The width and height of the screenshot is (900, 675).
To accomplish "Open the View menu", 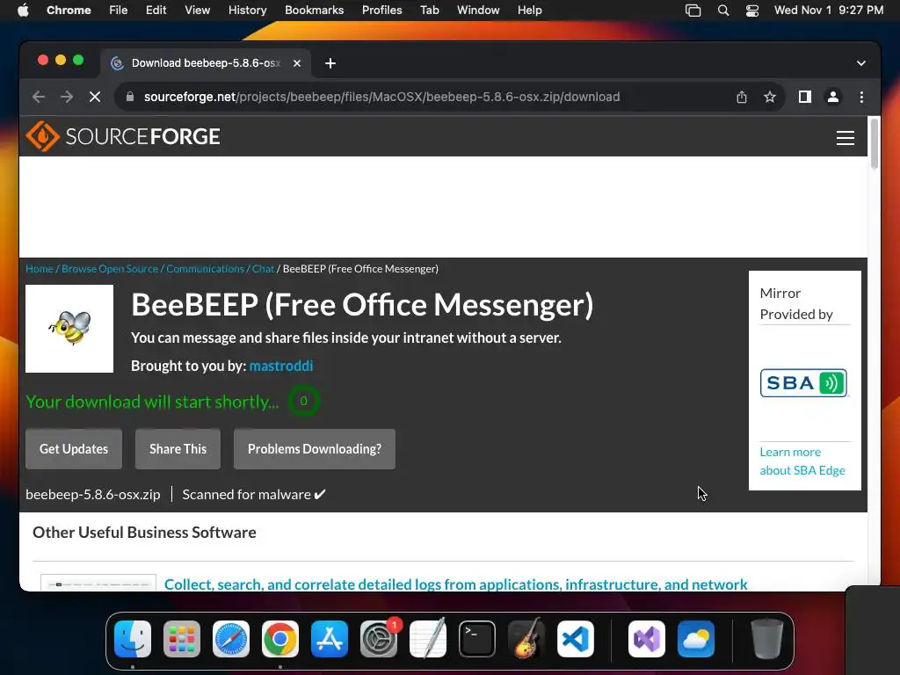I will [x=198, y=11].
